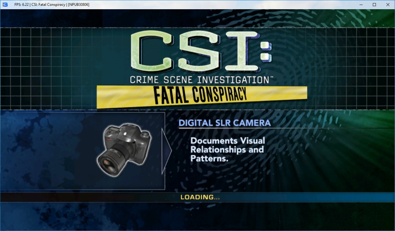Screen dimensions: 395x231
Task: Click the CRIME SCENE INVESTIGATION subtitle
Action: [x=200, y=80]
